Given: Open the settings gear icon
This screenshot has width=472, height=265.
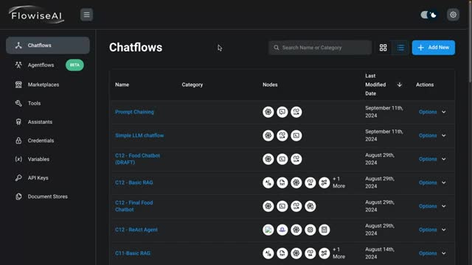Looking at the screenshot, I should (453, 15).
